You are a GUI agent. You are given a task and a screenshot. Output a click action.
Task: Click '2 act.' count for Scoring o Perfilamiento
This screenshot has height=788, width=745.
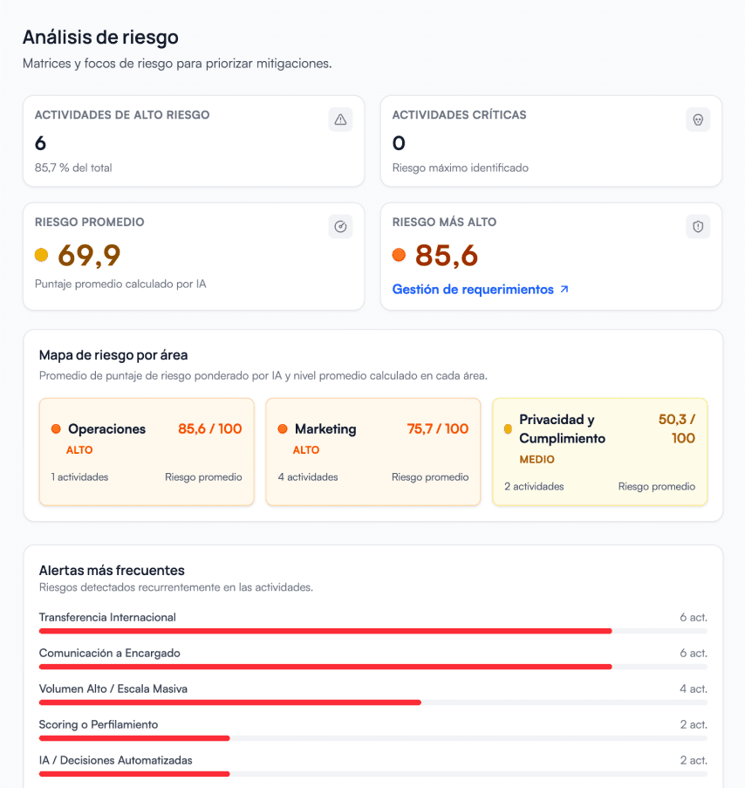[694, 724]
